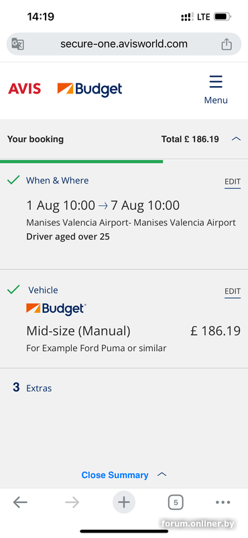Expand the 3 Extras section
The width and height of the screenshot is (248, 538).
32,388
